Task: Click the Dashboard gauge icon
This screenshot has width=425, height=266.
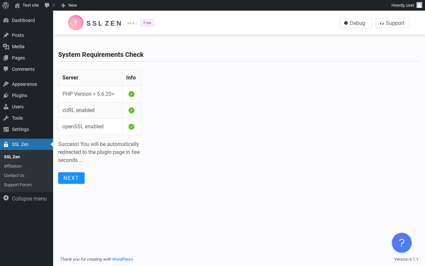Action: tap(6, 20)
